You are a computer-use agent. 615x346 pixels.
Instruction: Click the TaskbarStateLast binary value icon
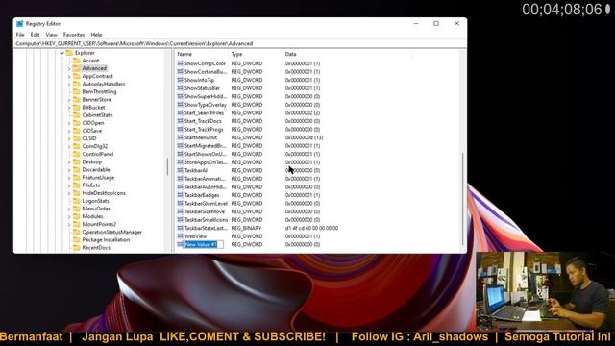point(180,228)
